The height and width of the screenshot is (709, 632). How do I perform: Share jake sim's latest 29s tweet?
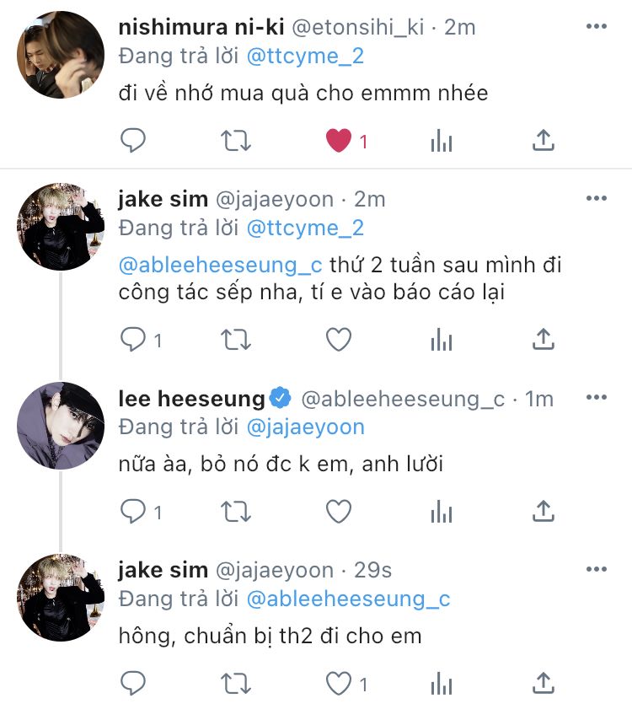(543, 683)
